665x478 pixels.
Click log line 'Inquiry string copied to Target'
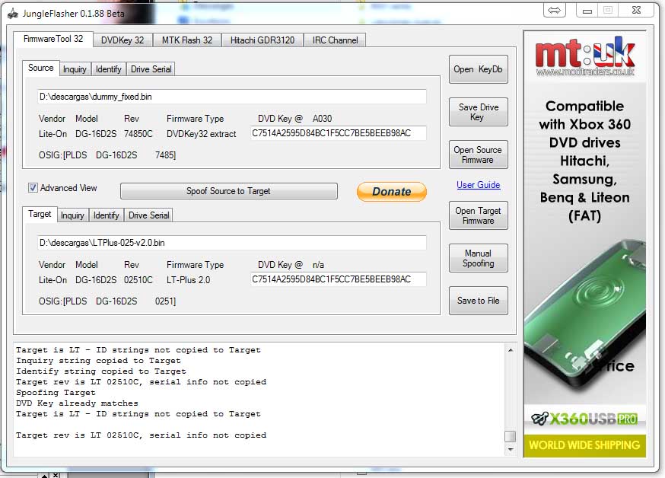(x=98, y=361)
